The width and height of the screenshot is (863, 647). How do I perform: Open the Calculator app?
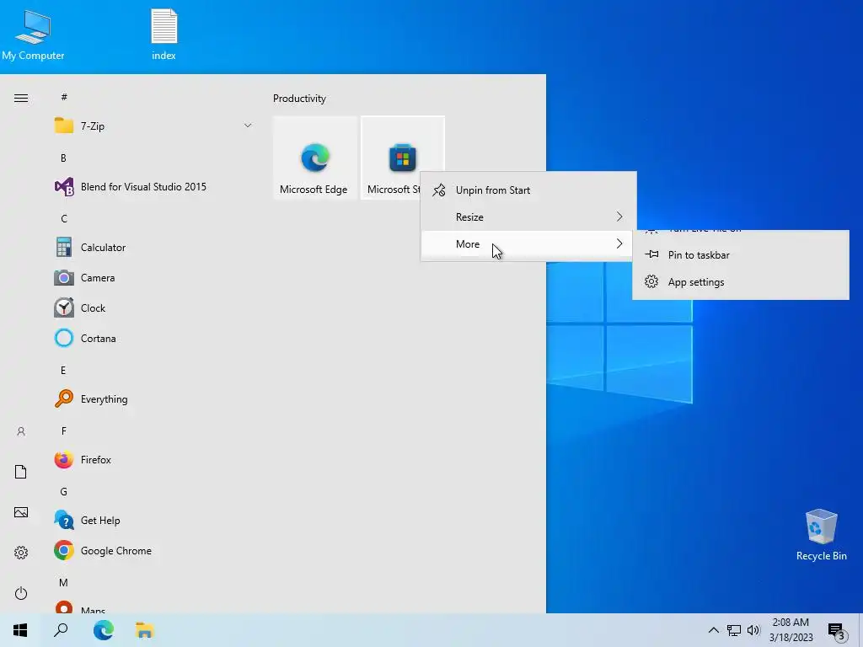[x=153, y=248]
